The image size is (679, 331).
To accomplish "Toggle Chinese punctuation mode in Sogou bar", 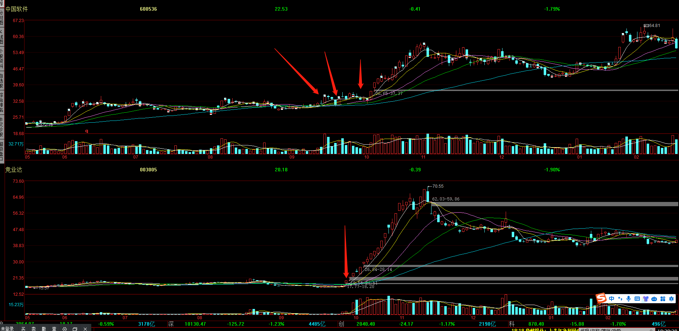I will (620, 299).
